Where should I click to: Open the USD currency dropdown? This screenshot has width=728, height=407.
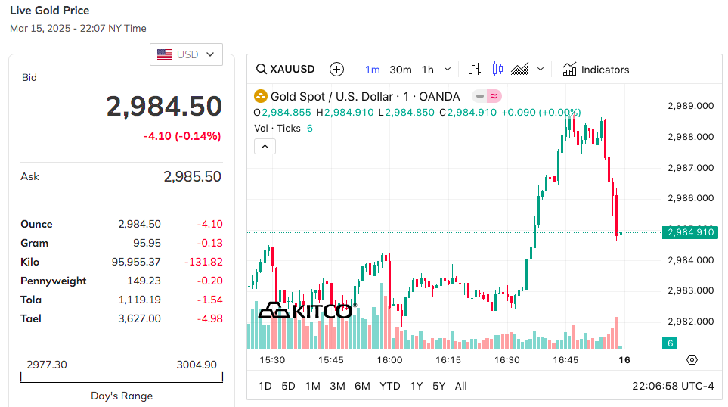point(186,54)
